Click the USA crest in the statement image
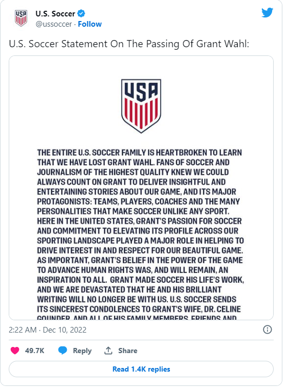Viewport: 287px width, 388px height. (x=141, y=106)
